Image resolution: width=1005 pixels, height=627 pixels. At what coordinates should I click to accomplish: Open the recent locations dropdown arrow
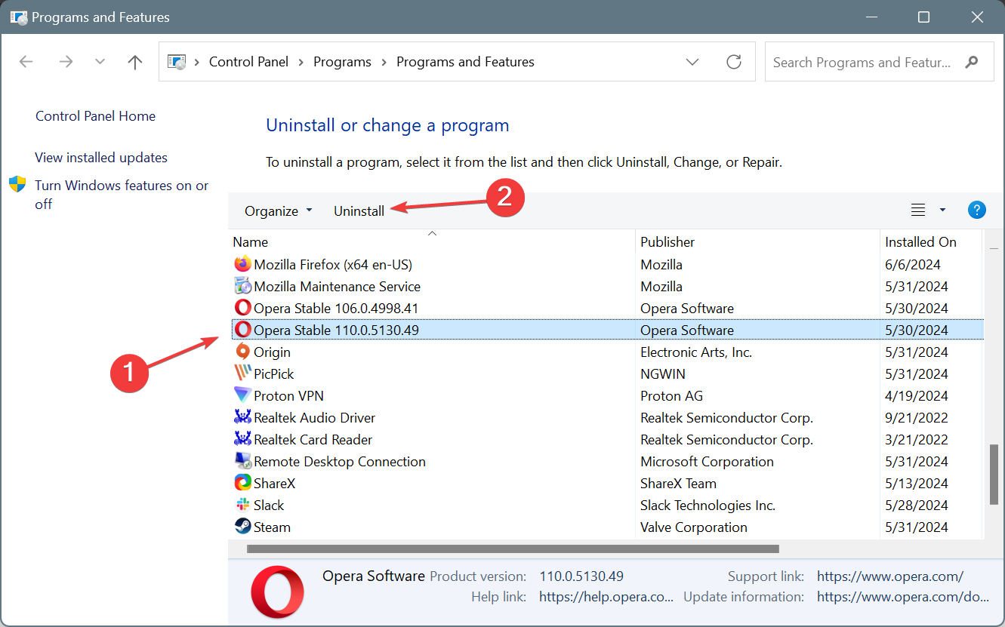100,62
